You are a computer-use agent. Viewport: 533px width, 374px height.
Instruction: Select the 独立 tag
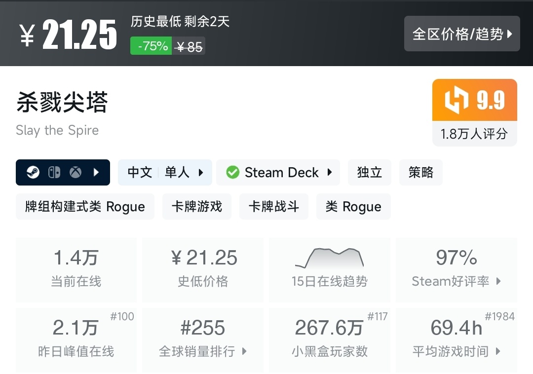[x=370, y=172]
